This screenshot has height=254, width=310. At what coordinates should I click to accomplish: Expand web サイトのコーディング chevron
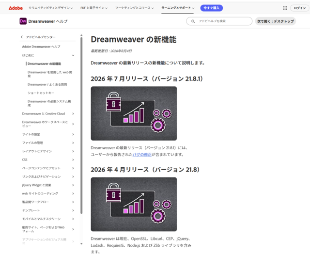point(73,193)
